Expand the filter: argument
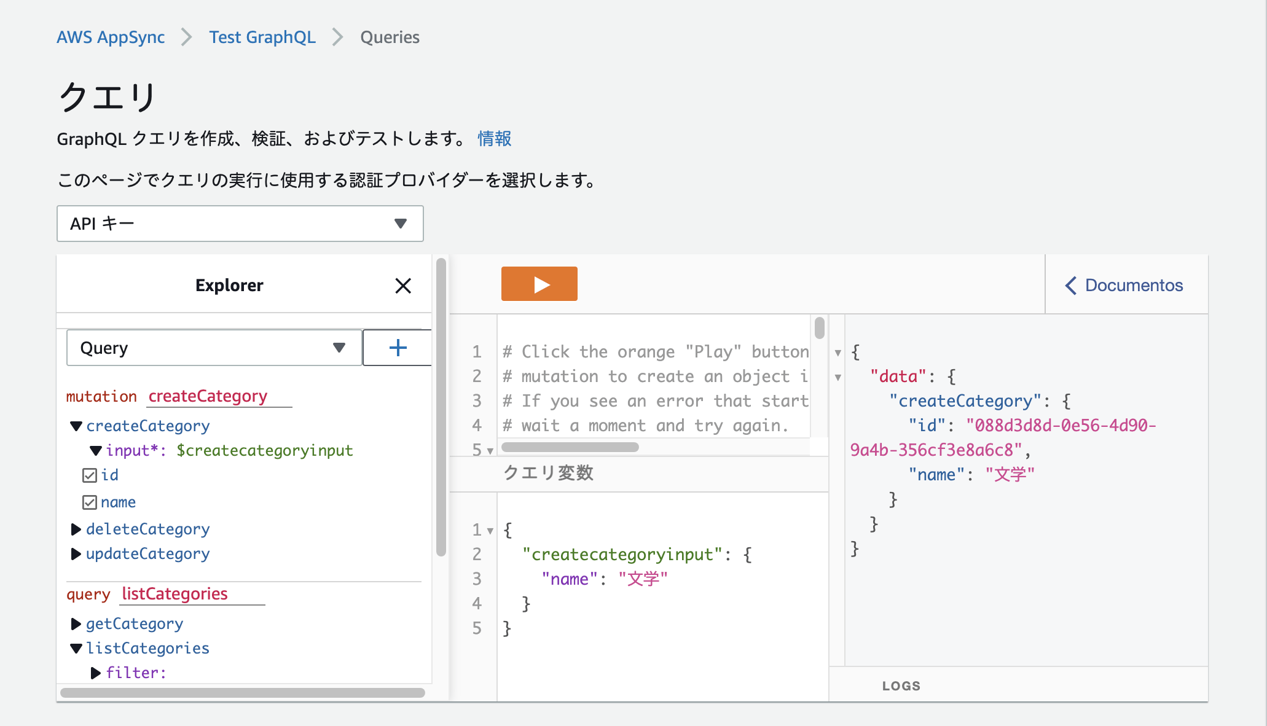The height and width of the screenshot is (726, 1267). point(96,673)
